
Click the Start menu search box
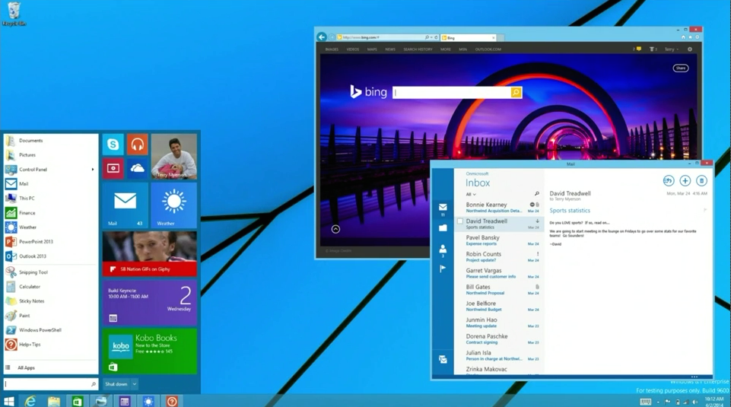point(51,384)
